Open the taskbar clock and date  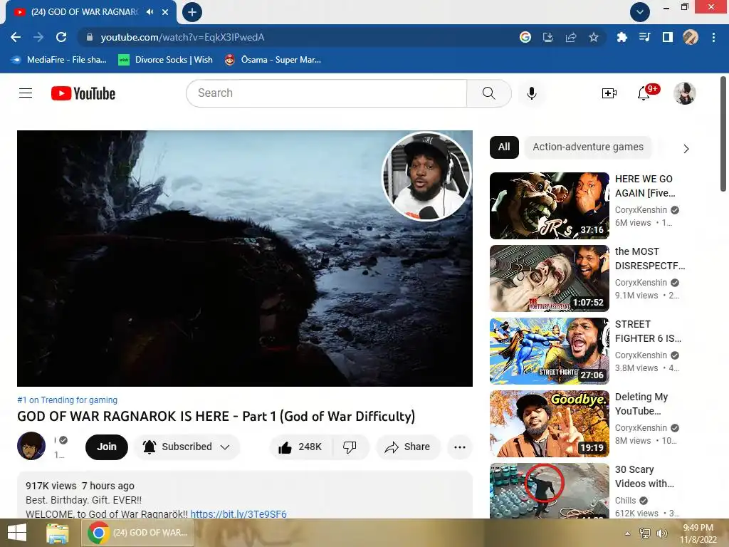click(698, 533)
